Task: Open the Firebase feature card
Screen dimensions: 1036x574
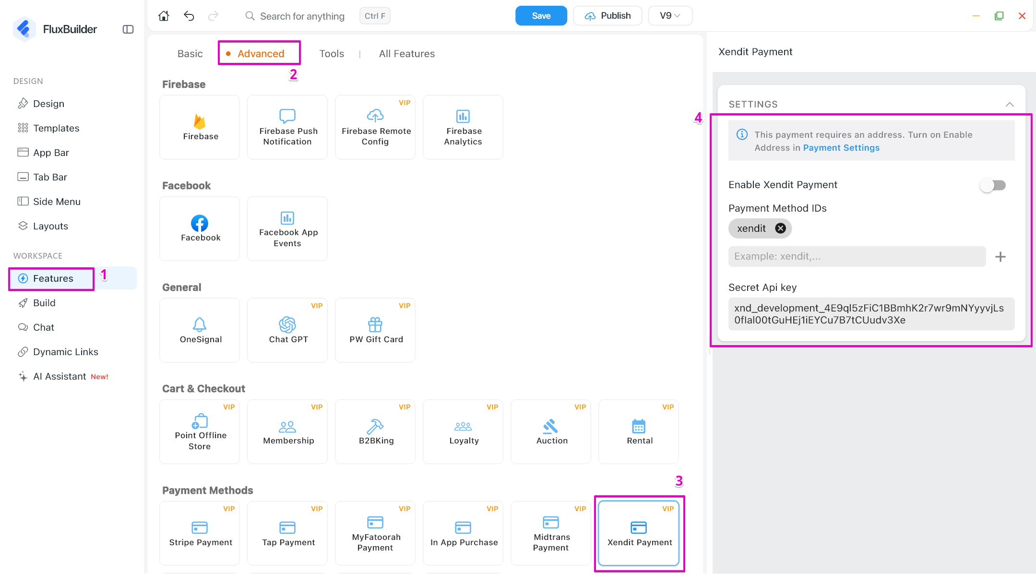Action: click(x=200, y=127)
